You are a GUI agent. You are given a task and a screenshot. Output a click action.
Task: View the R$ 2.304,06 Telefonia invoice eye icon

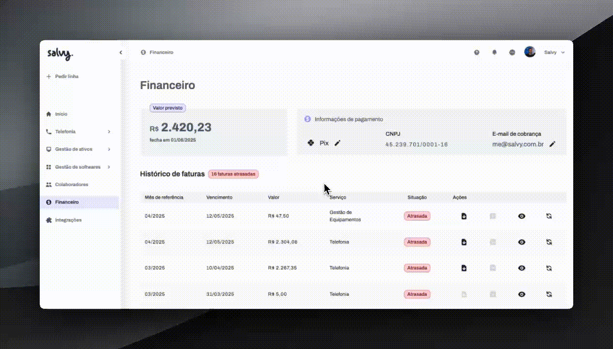(521, 242)
